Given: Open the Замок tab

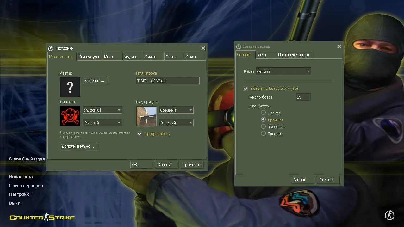Looking at the screenshot, I should click(x=195, y=57).
